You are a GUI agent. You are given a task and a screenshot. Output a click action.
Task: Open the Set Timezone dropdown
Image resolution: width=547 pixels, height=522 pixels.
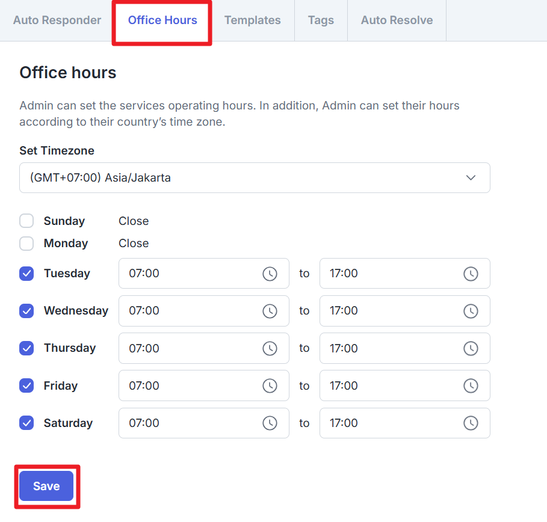[x=254, y=177]
